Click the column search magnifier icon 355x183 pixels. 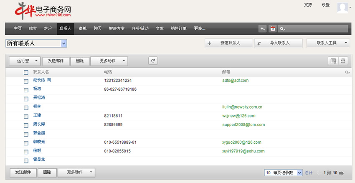[347, 73]
